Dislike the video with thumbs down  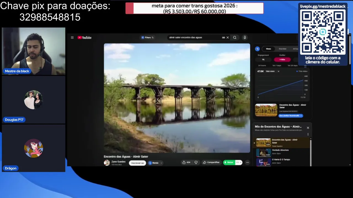pos(196,163)
